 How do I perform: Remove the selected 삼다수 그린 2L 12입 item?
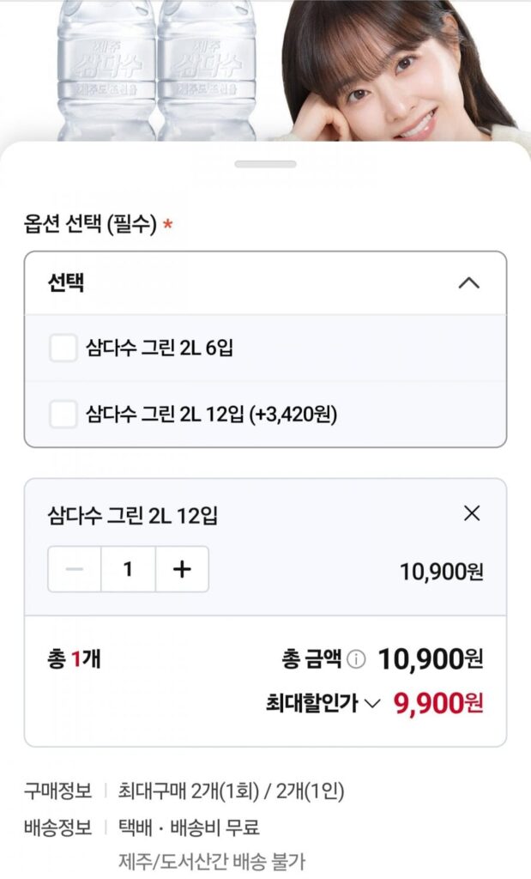click(x=472, y=513)
